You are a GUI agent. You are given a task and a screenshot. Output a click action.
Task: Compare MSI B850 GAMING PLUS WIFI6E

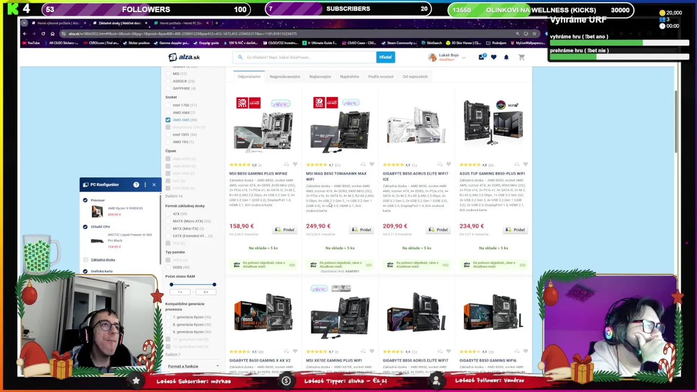(286, 164)
